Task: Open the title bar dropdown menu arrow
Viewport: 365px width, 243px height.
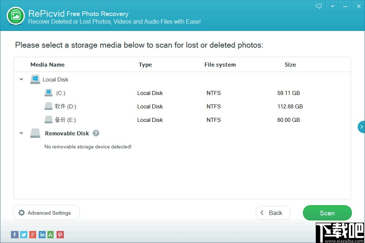Action: pos(333,6)
